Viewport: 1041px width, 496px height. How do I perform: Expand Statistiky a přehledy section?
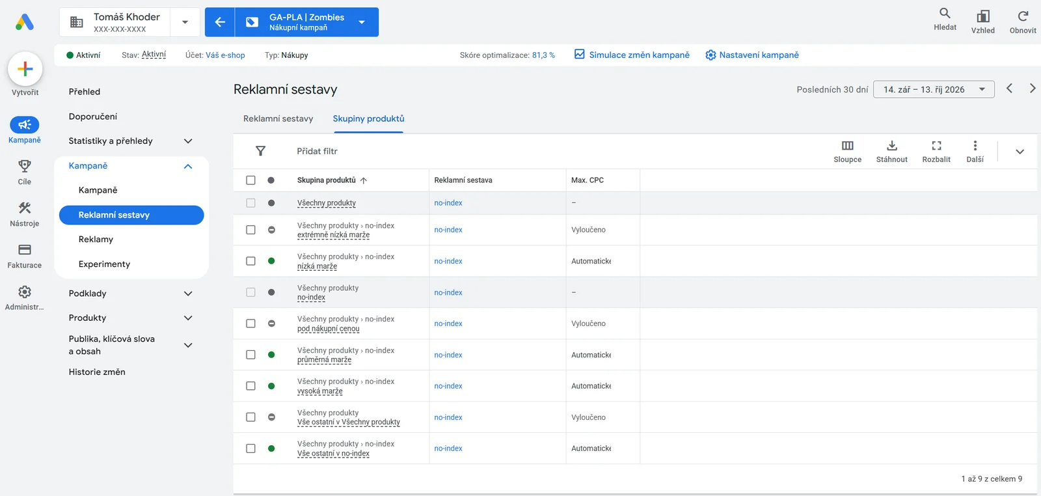188,141
